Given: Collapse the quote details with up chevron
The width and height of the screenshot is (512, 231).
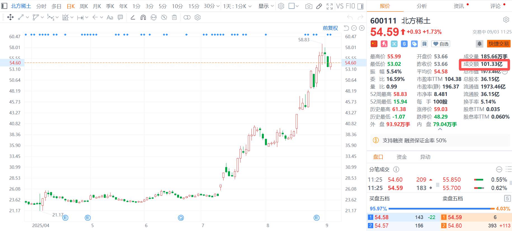Looking at the screenshot, I should point(440,129).
